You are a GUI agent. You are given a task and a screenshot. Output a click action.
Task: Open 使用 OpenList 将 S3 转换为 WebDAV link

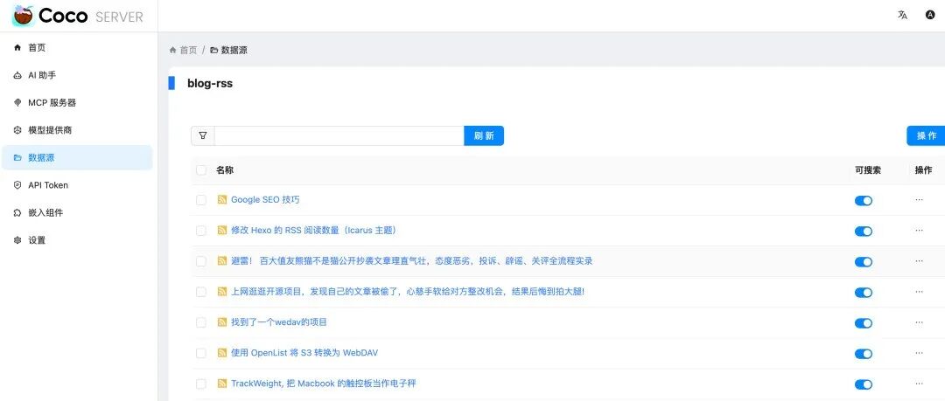click(x=304, y=353)
